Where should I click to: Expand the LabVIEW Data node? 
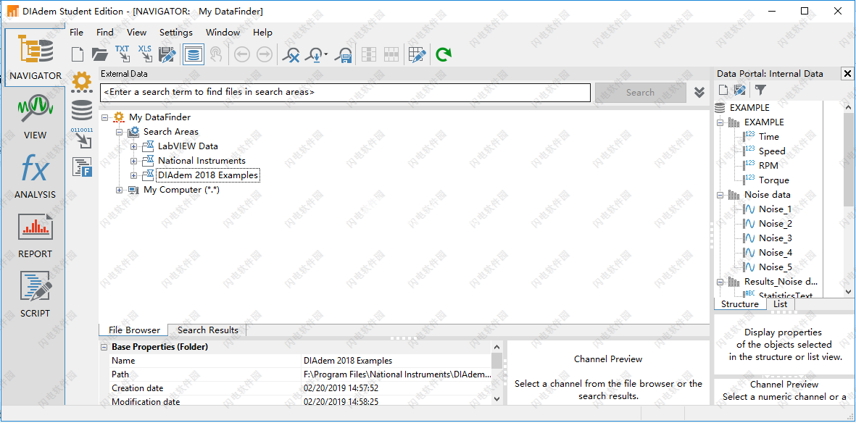click(134, 146)
